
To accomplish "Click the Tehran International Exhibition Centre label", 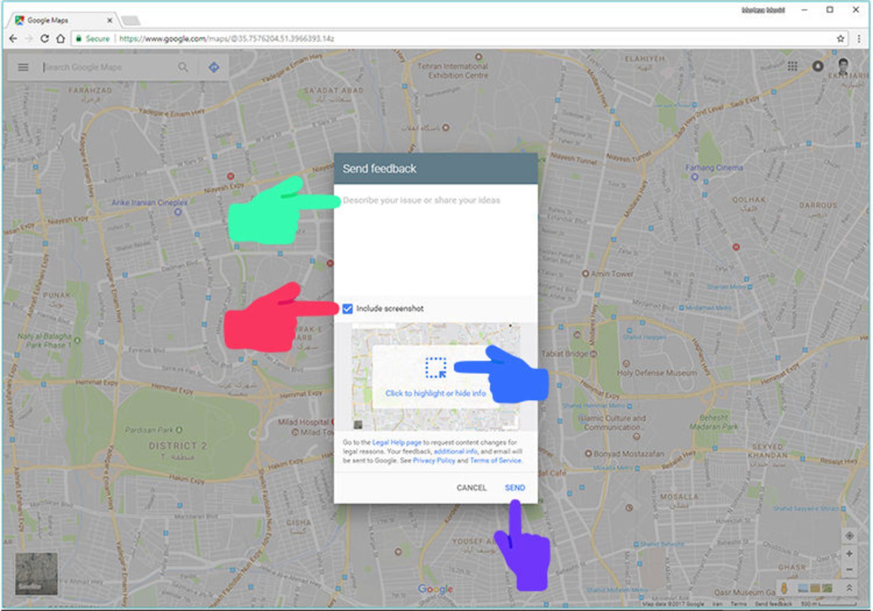I will 453,70.
